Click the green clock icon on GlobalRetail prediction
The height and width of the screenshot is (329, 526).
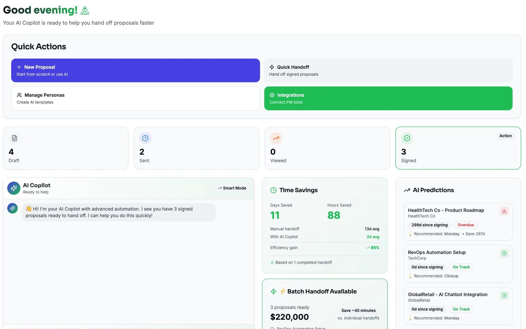click(504, 295)
